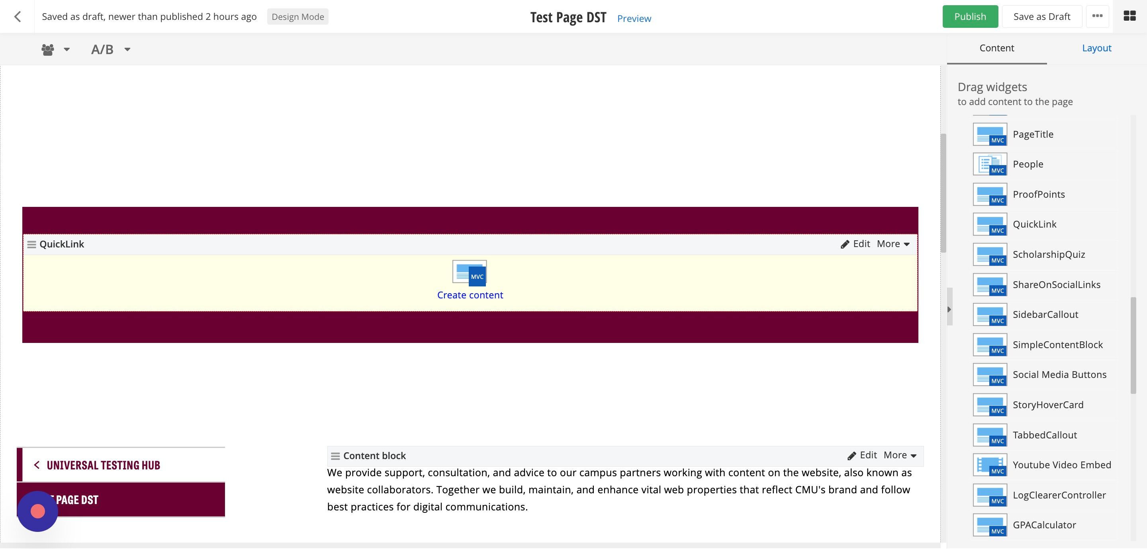Click the content block paragraph text

click(619, 490)
